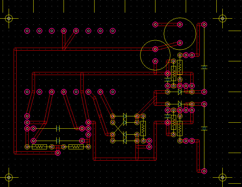242x187 pixels.
Task: Click the lower horizontal capacitor symbol at bottom-left
Action: [58, 141]
